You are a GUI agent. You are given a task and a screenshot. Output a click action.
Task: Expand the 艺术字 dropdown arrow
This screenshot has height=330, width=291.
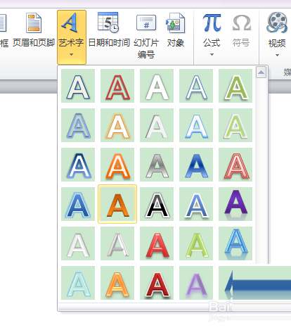point(71,55)
